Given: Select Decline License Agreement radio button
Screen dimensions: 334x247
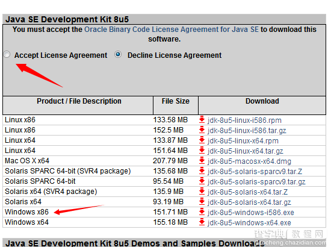Looking at the screenshot, I should click(118, 55).
